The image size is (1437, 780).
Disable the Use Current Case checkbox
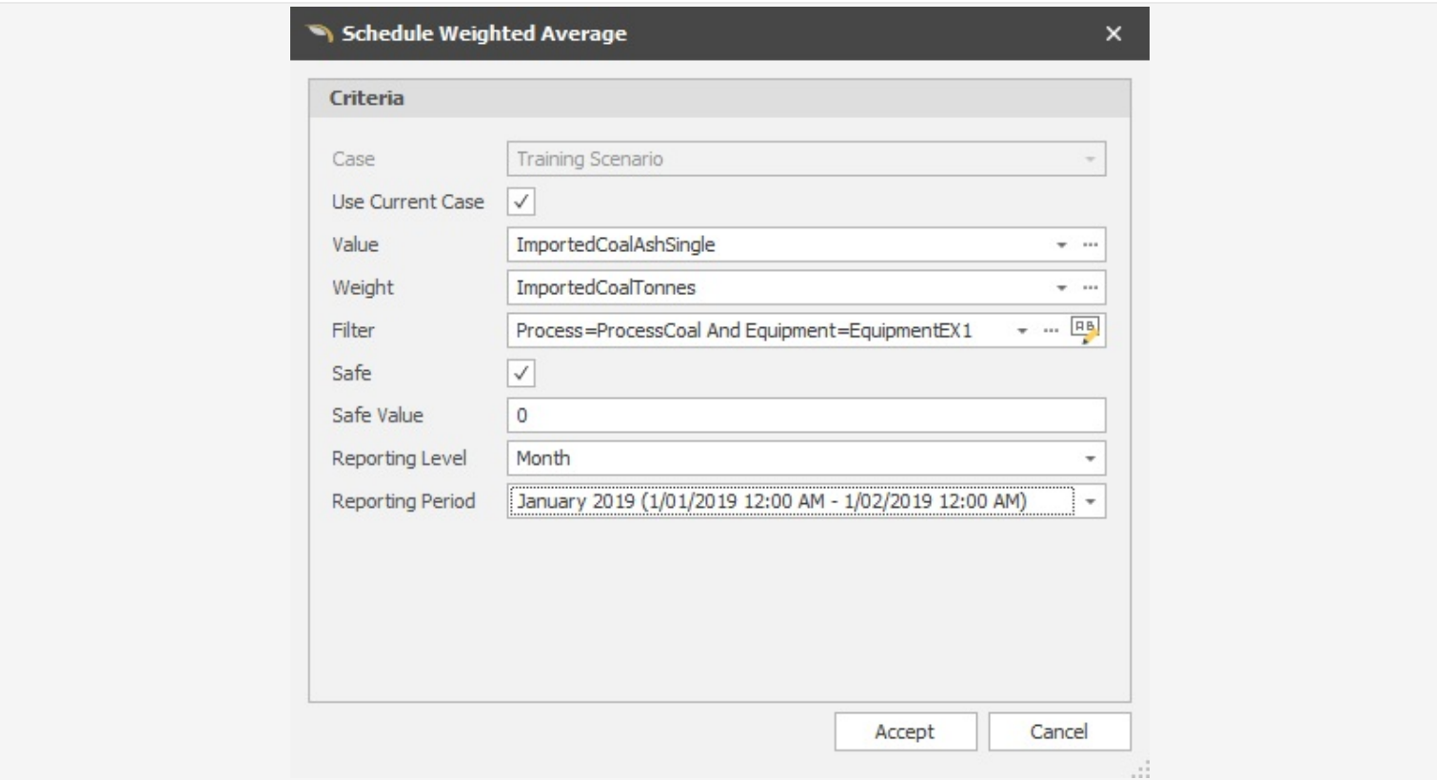(520, 202)
